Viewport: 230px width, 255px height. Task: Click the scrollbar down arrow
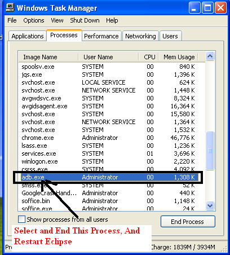(210, 205)
